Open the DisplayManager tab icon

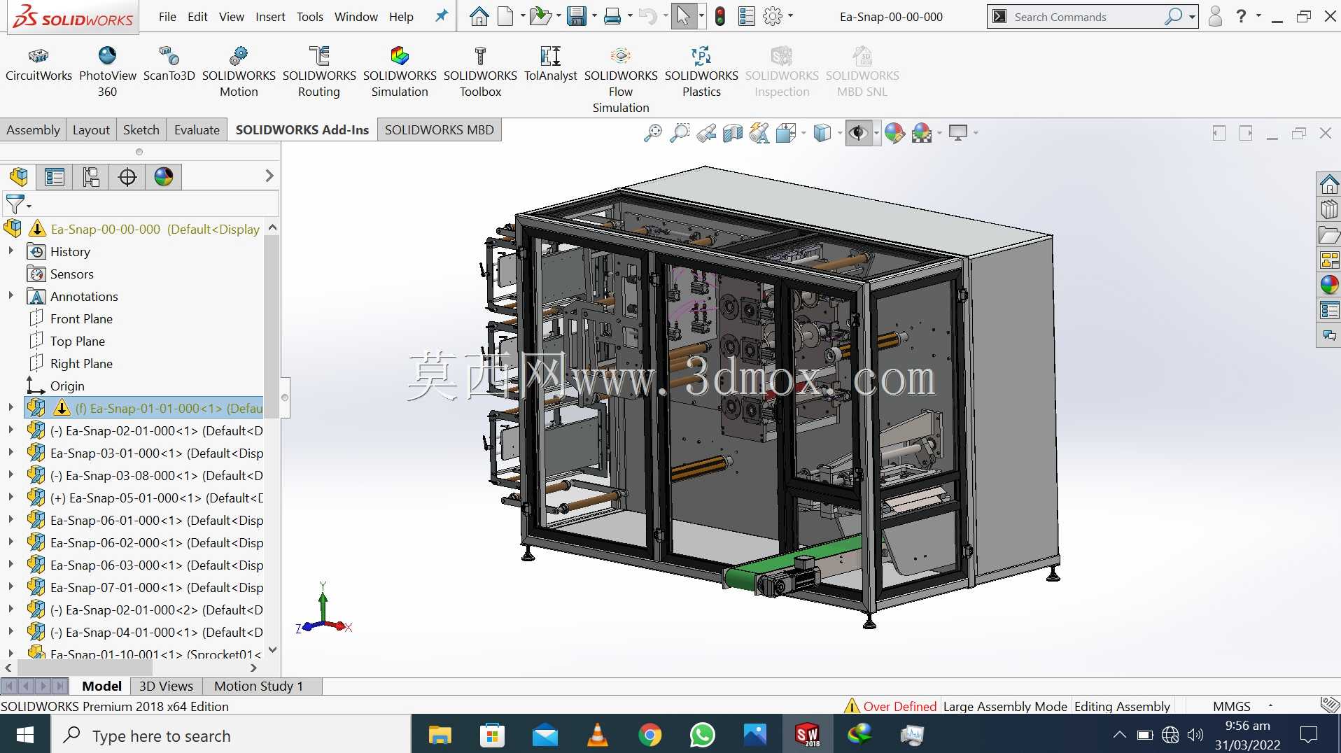164,177
